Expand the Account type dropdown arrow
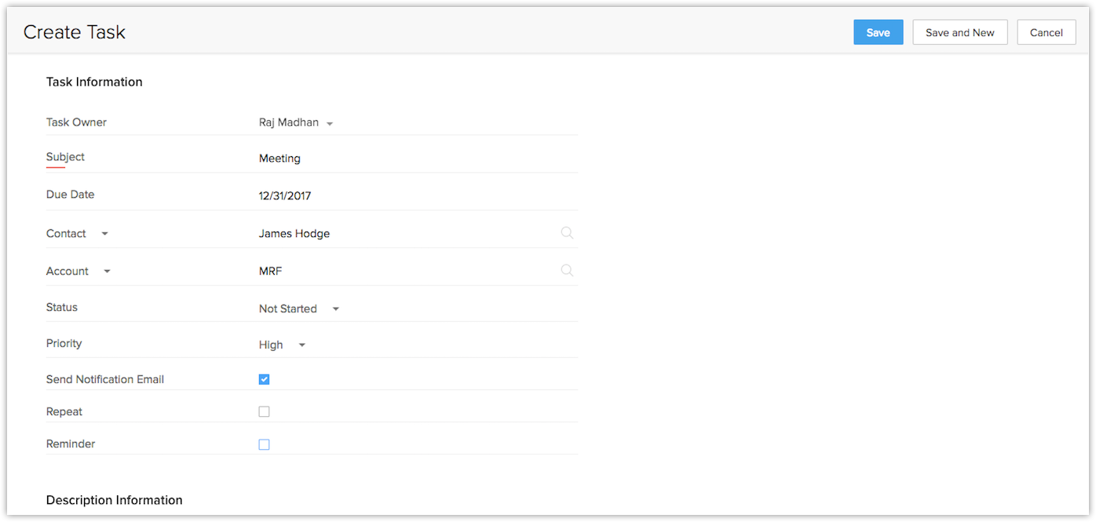This screenshot has width=1096, height=522. click(x=107, y=272)
